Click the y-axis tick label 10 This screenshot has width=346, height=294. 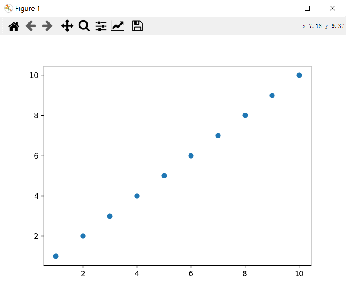[x=34, y=75]
